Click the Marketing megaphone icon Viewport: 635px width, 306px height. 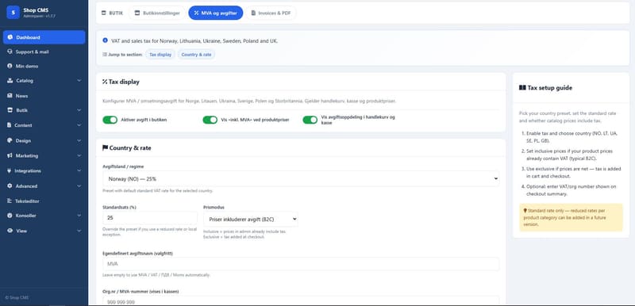pyautogui.click(x=10, y=155)
